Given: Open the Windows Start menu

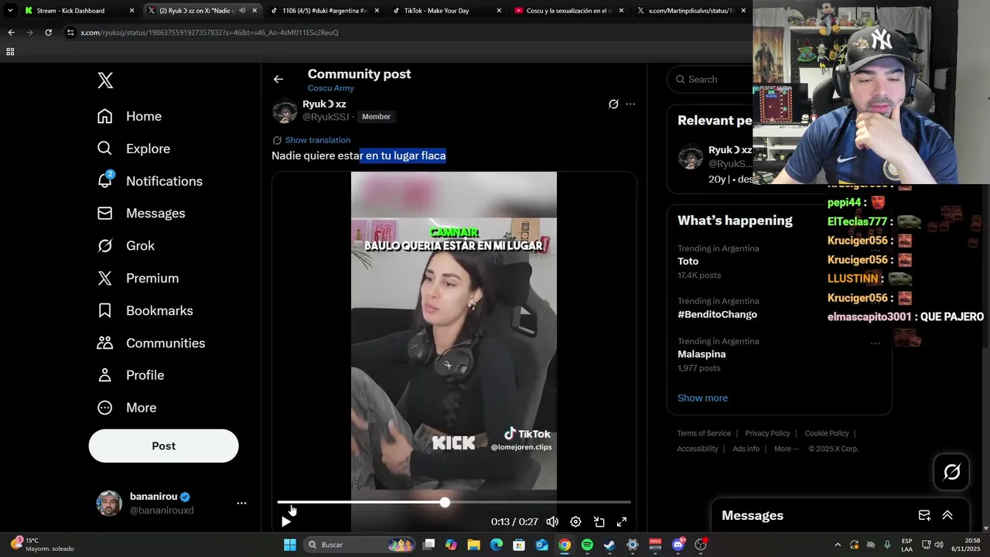Looking at the screenshot, I should coord(289,545).
